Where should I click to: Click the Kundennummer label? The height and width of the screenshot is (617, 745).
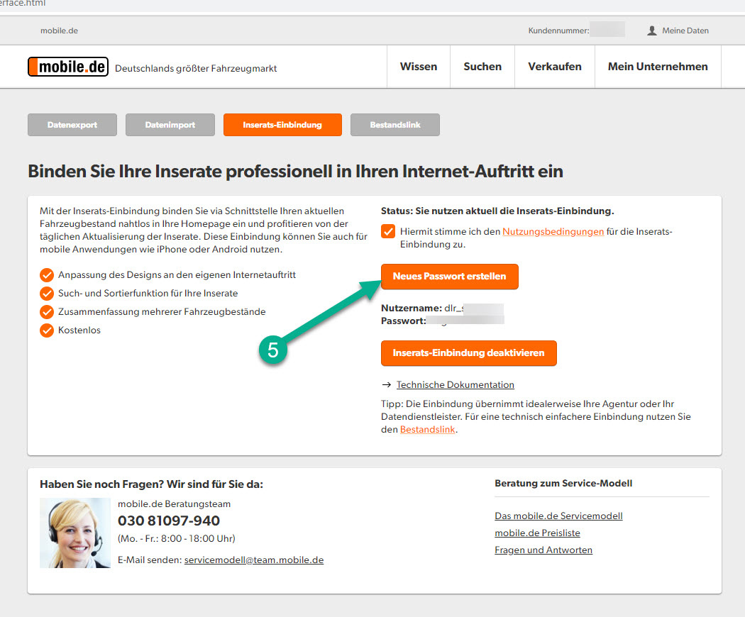tap(558, 30)
